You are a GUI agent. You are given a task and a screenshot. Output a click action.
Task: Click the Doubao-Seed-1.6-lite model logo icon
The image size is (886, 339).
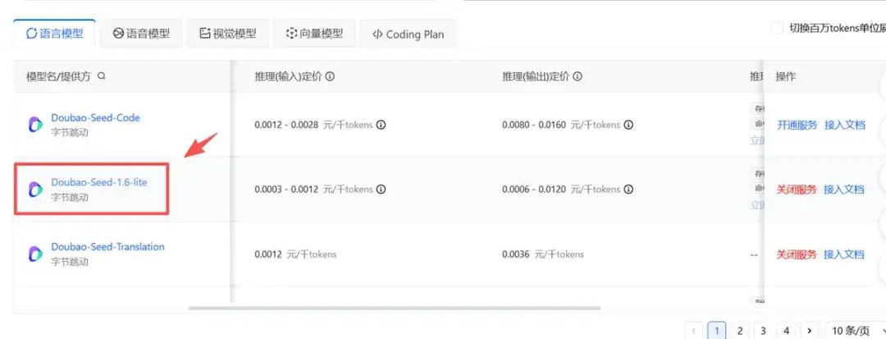tap(35, 190)
